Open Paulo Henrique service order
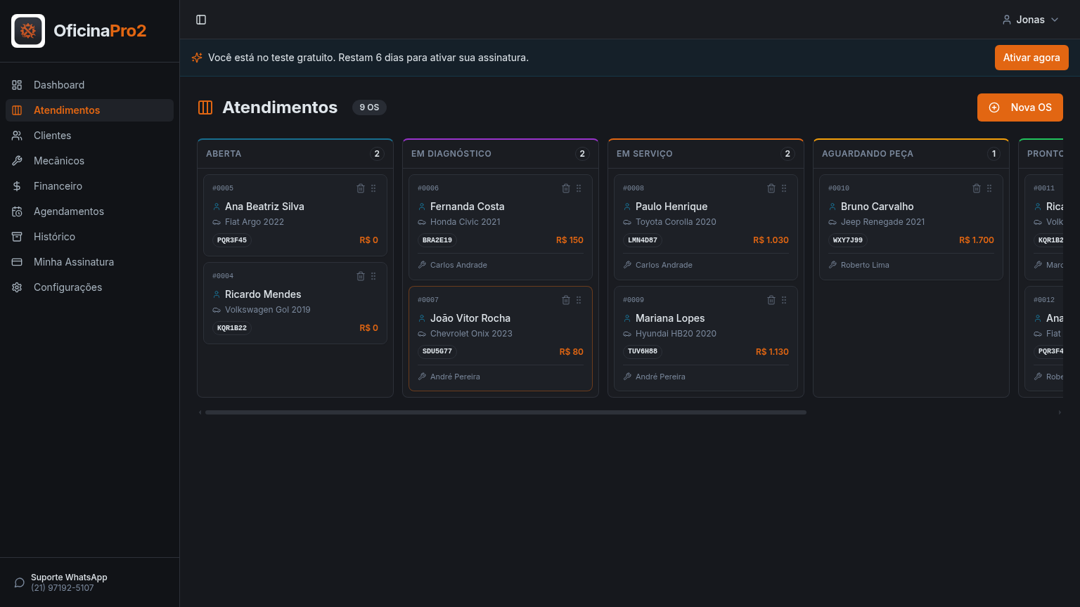 click(706, 227)
